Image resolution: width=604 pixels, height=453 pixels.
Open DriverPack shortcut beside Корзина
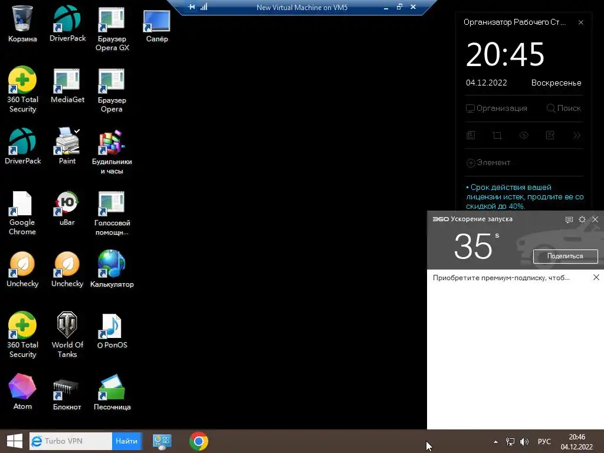67,24
